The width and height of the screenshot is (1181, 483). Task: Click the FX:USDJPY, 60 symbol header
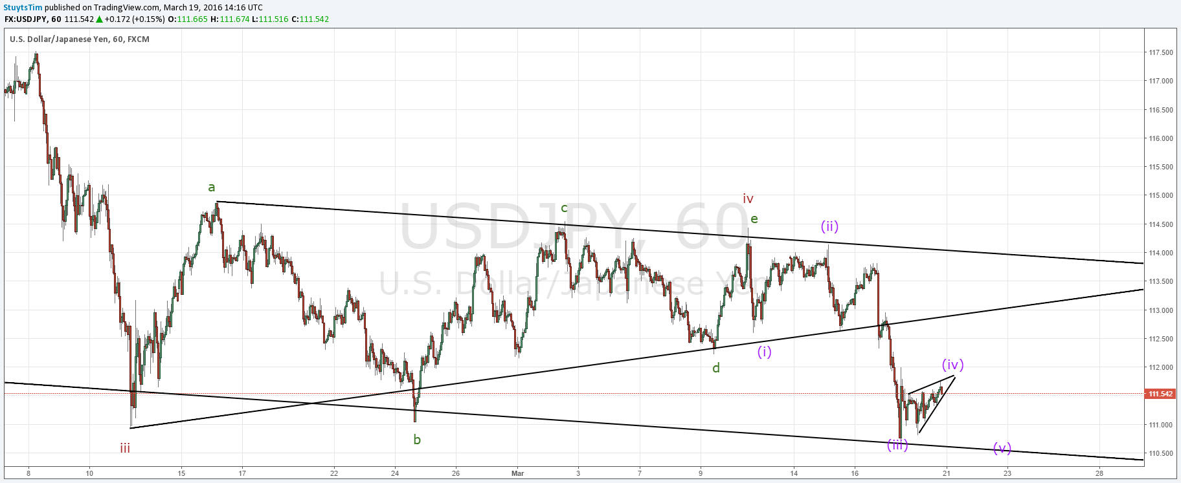coord(33,19)
